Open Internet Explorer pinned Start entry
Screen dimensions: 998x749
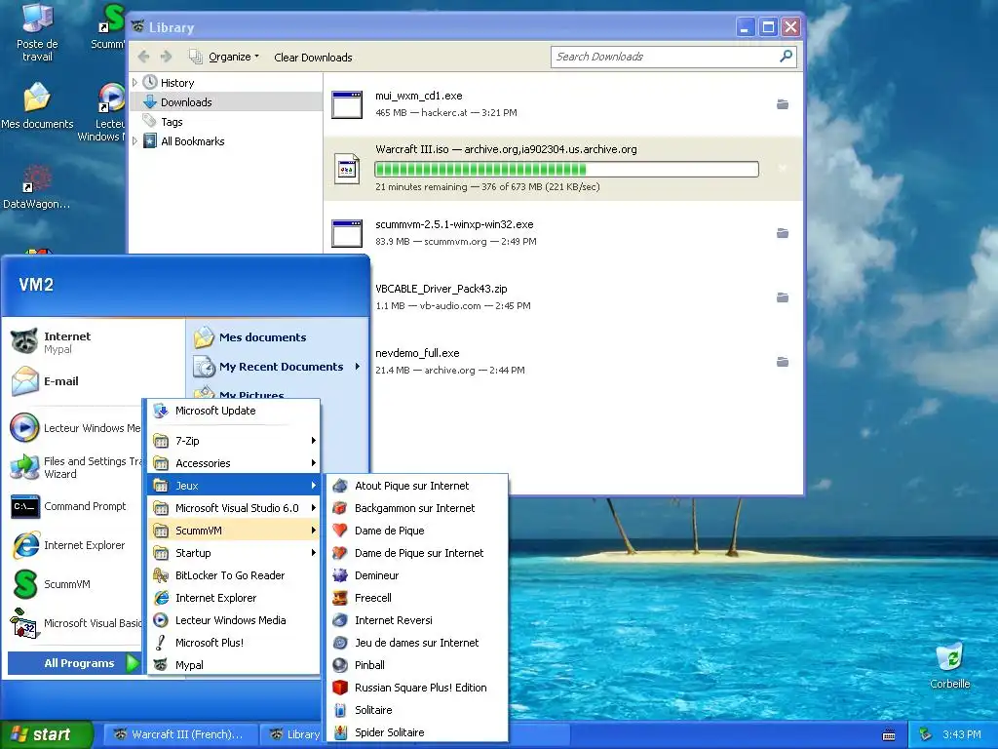click(x=75, y=545)
